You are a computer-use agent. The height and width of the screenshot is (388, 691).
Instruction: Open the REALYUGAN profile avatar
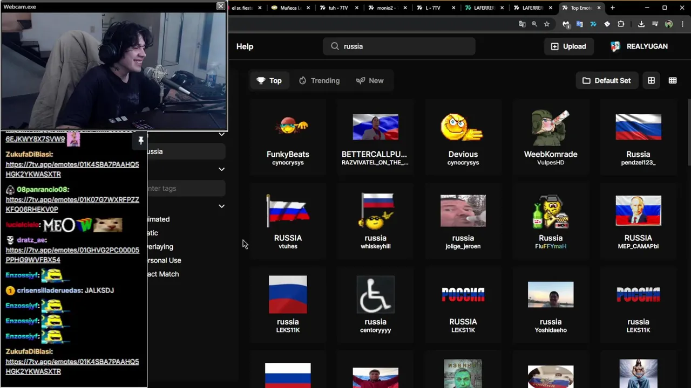point(615,46)
